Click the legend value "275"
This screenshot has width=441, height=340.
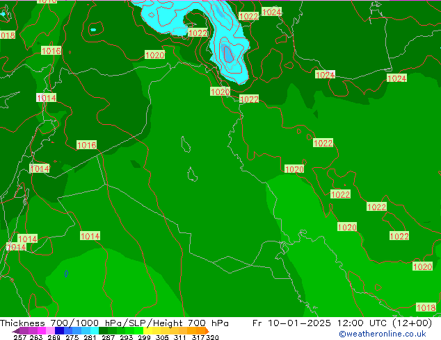pos(72,337)
